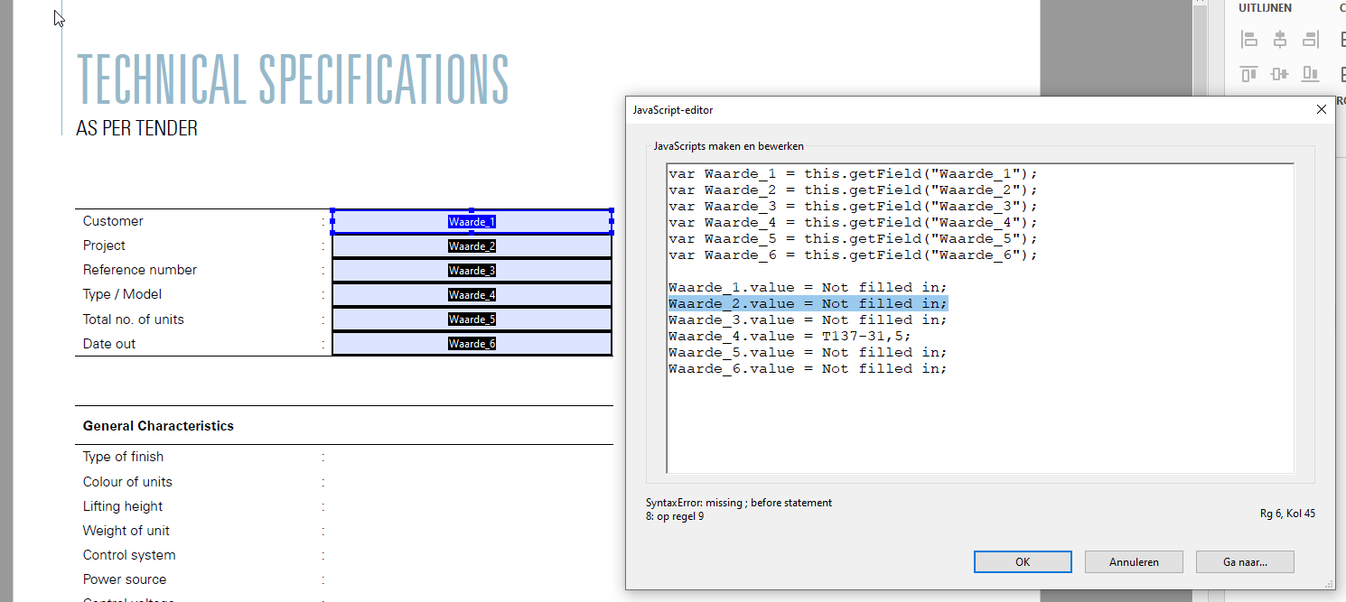The width and height of the screenshot is (1346, 602).
Task: Center fields horizontally in UITLIJNEN panel
Action: click(1280, 39)
